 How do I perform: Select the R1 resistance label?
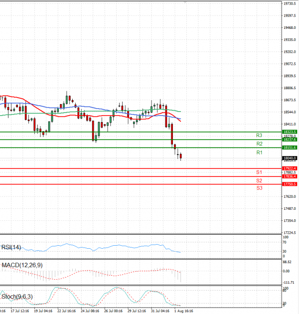pos(259,153)
